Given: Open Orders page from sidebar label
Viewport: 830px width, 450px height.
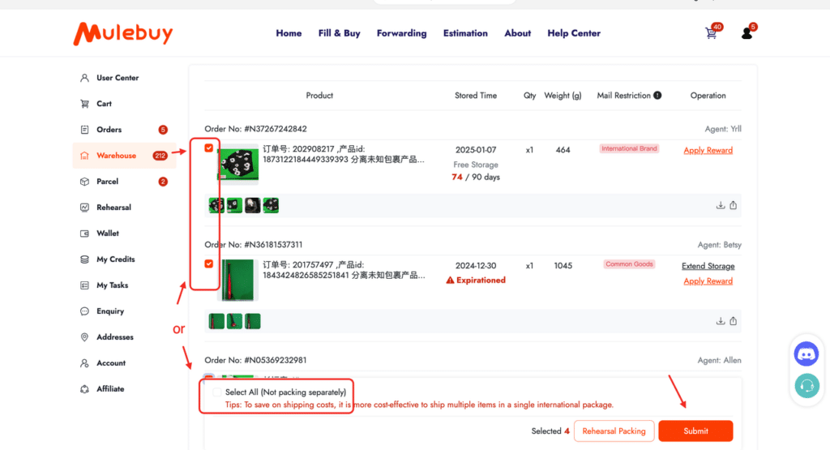Looking at the screenshot, I should click(x=109, y=130).
